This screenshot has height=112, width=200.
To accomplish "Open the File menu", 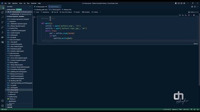I will 6,3.
